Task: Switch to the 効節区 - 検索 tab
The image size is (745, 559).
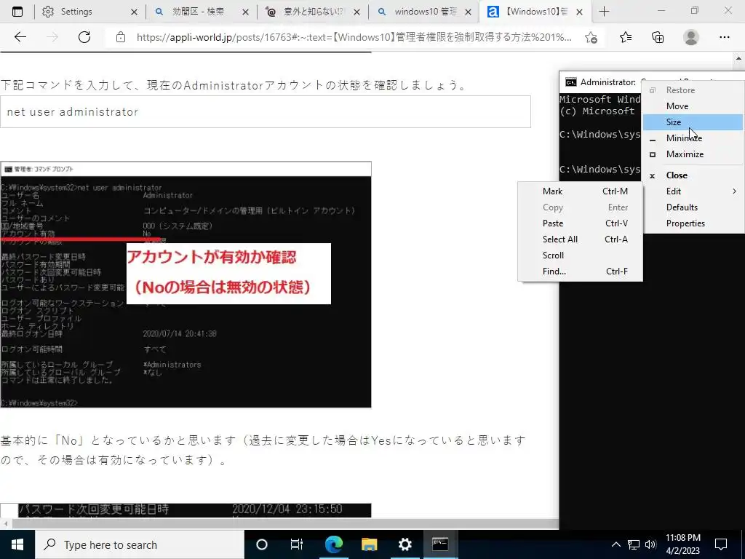Action: pos(201,12)
